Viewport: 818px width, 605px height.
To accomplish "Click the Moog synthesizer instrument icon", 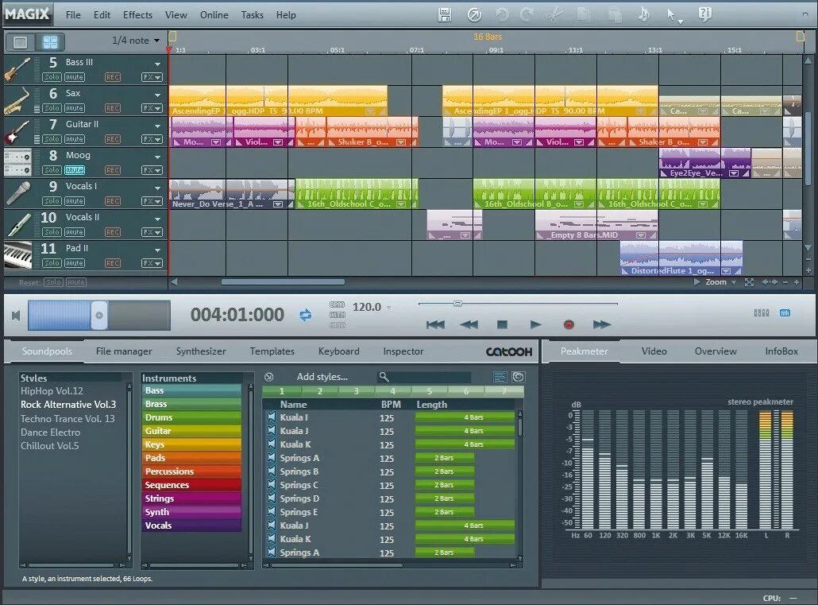I will tap(17, 162).
